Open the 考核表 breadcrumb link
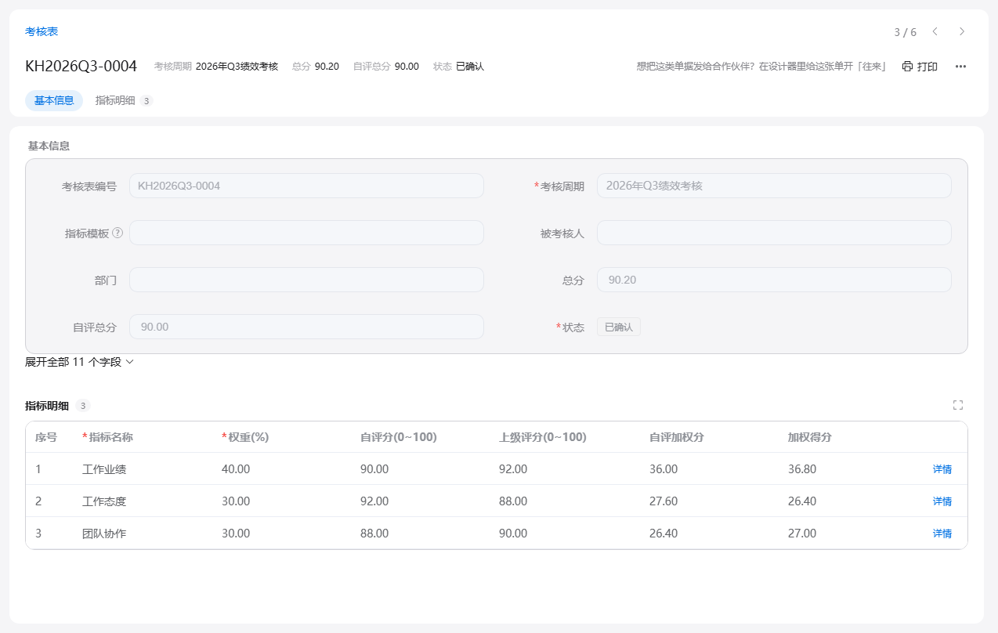998x633 pixels. [42, 31]
